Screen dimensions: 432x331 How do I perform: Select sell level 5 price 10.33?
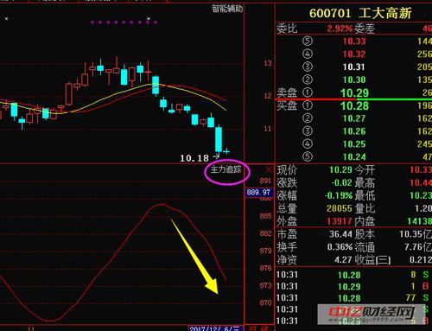click(354, 41)
